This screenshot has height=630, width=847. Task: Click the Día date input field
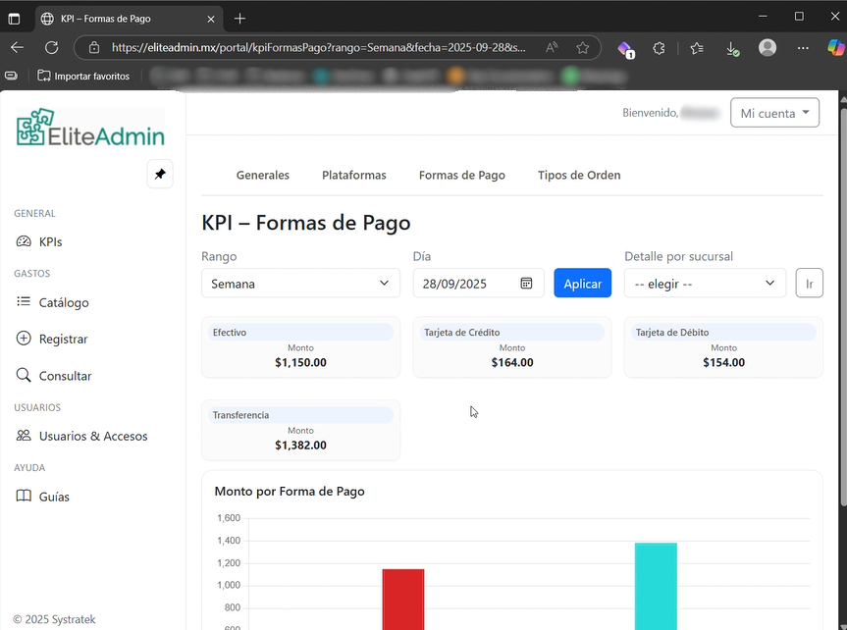click(466, 284)
